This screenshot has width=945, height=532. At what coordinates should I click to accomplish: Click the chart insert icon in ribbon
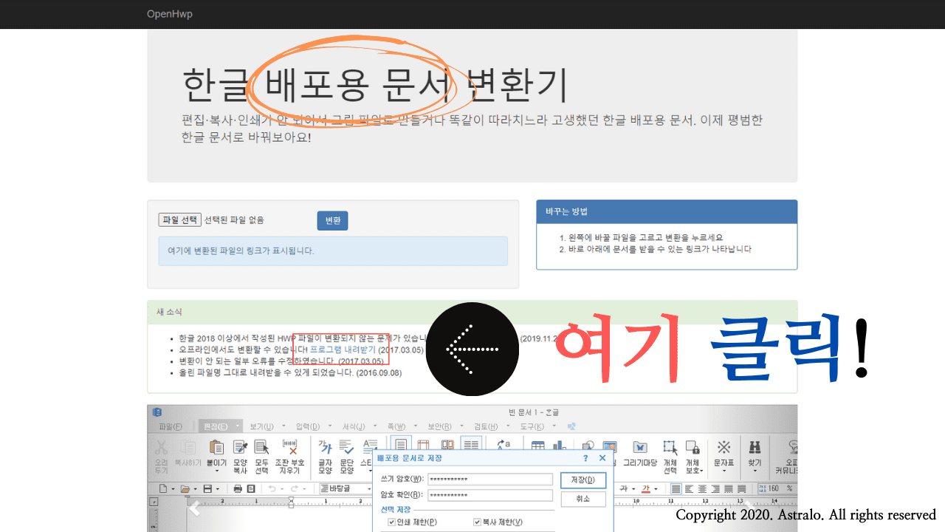coord(560,446)
